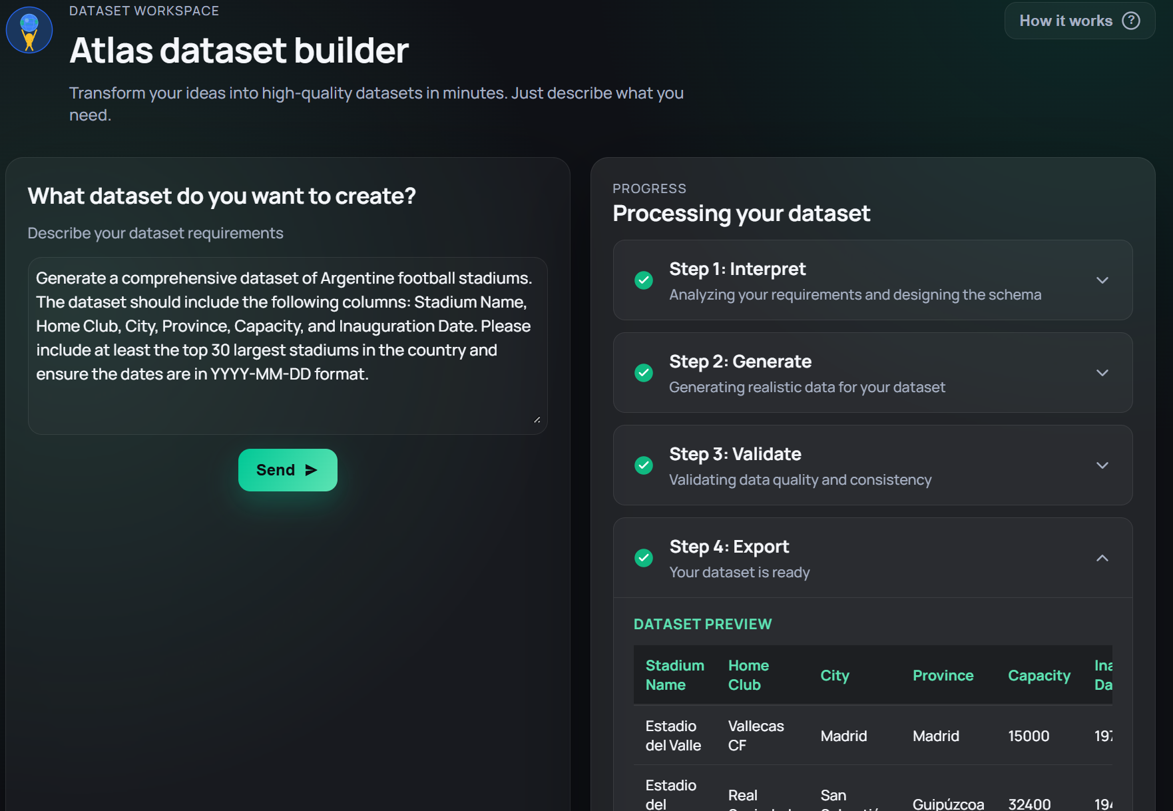1173x811 pixels.
Task: Expand the Step 3: Validate section
Action: [x=1102, y=465]
